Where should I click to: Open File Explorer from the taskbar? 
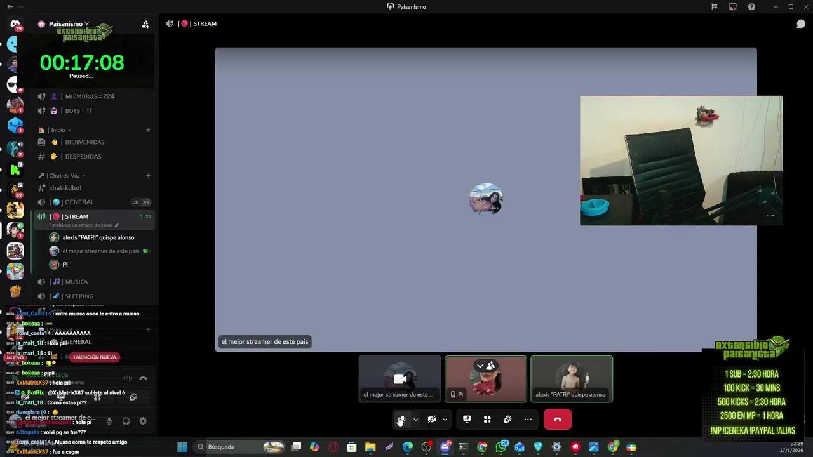(x=370, y=447)
